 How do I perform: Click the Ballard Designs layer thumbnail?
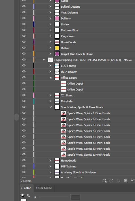[57, 6]
